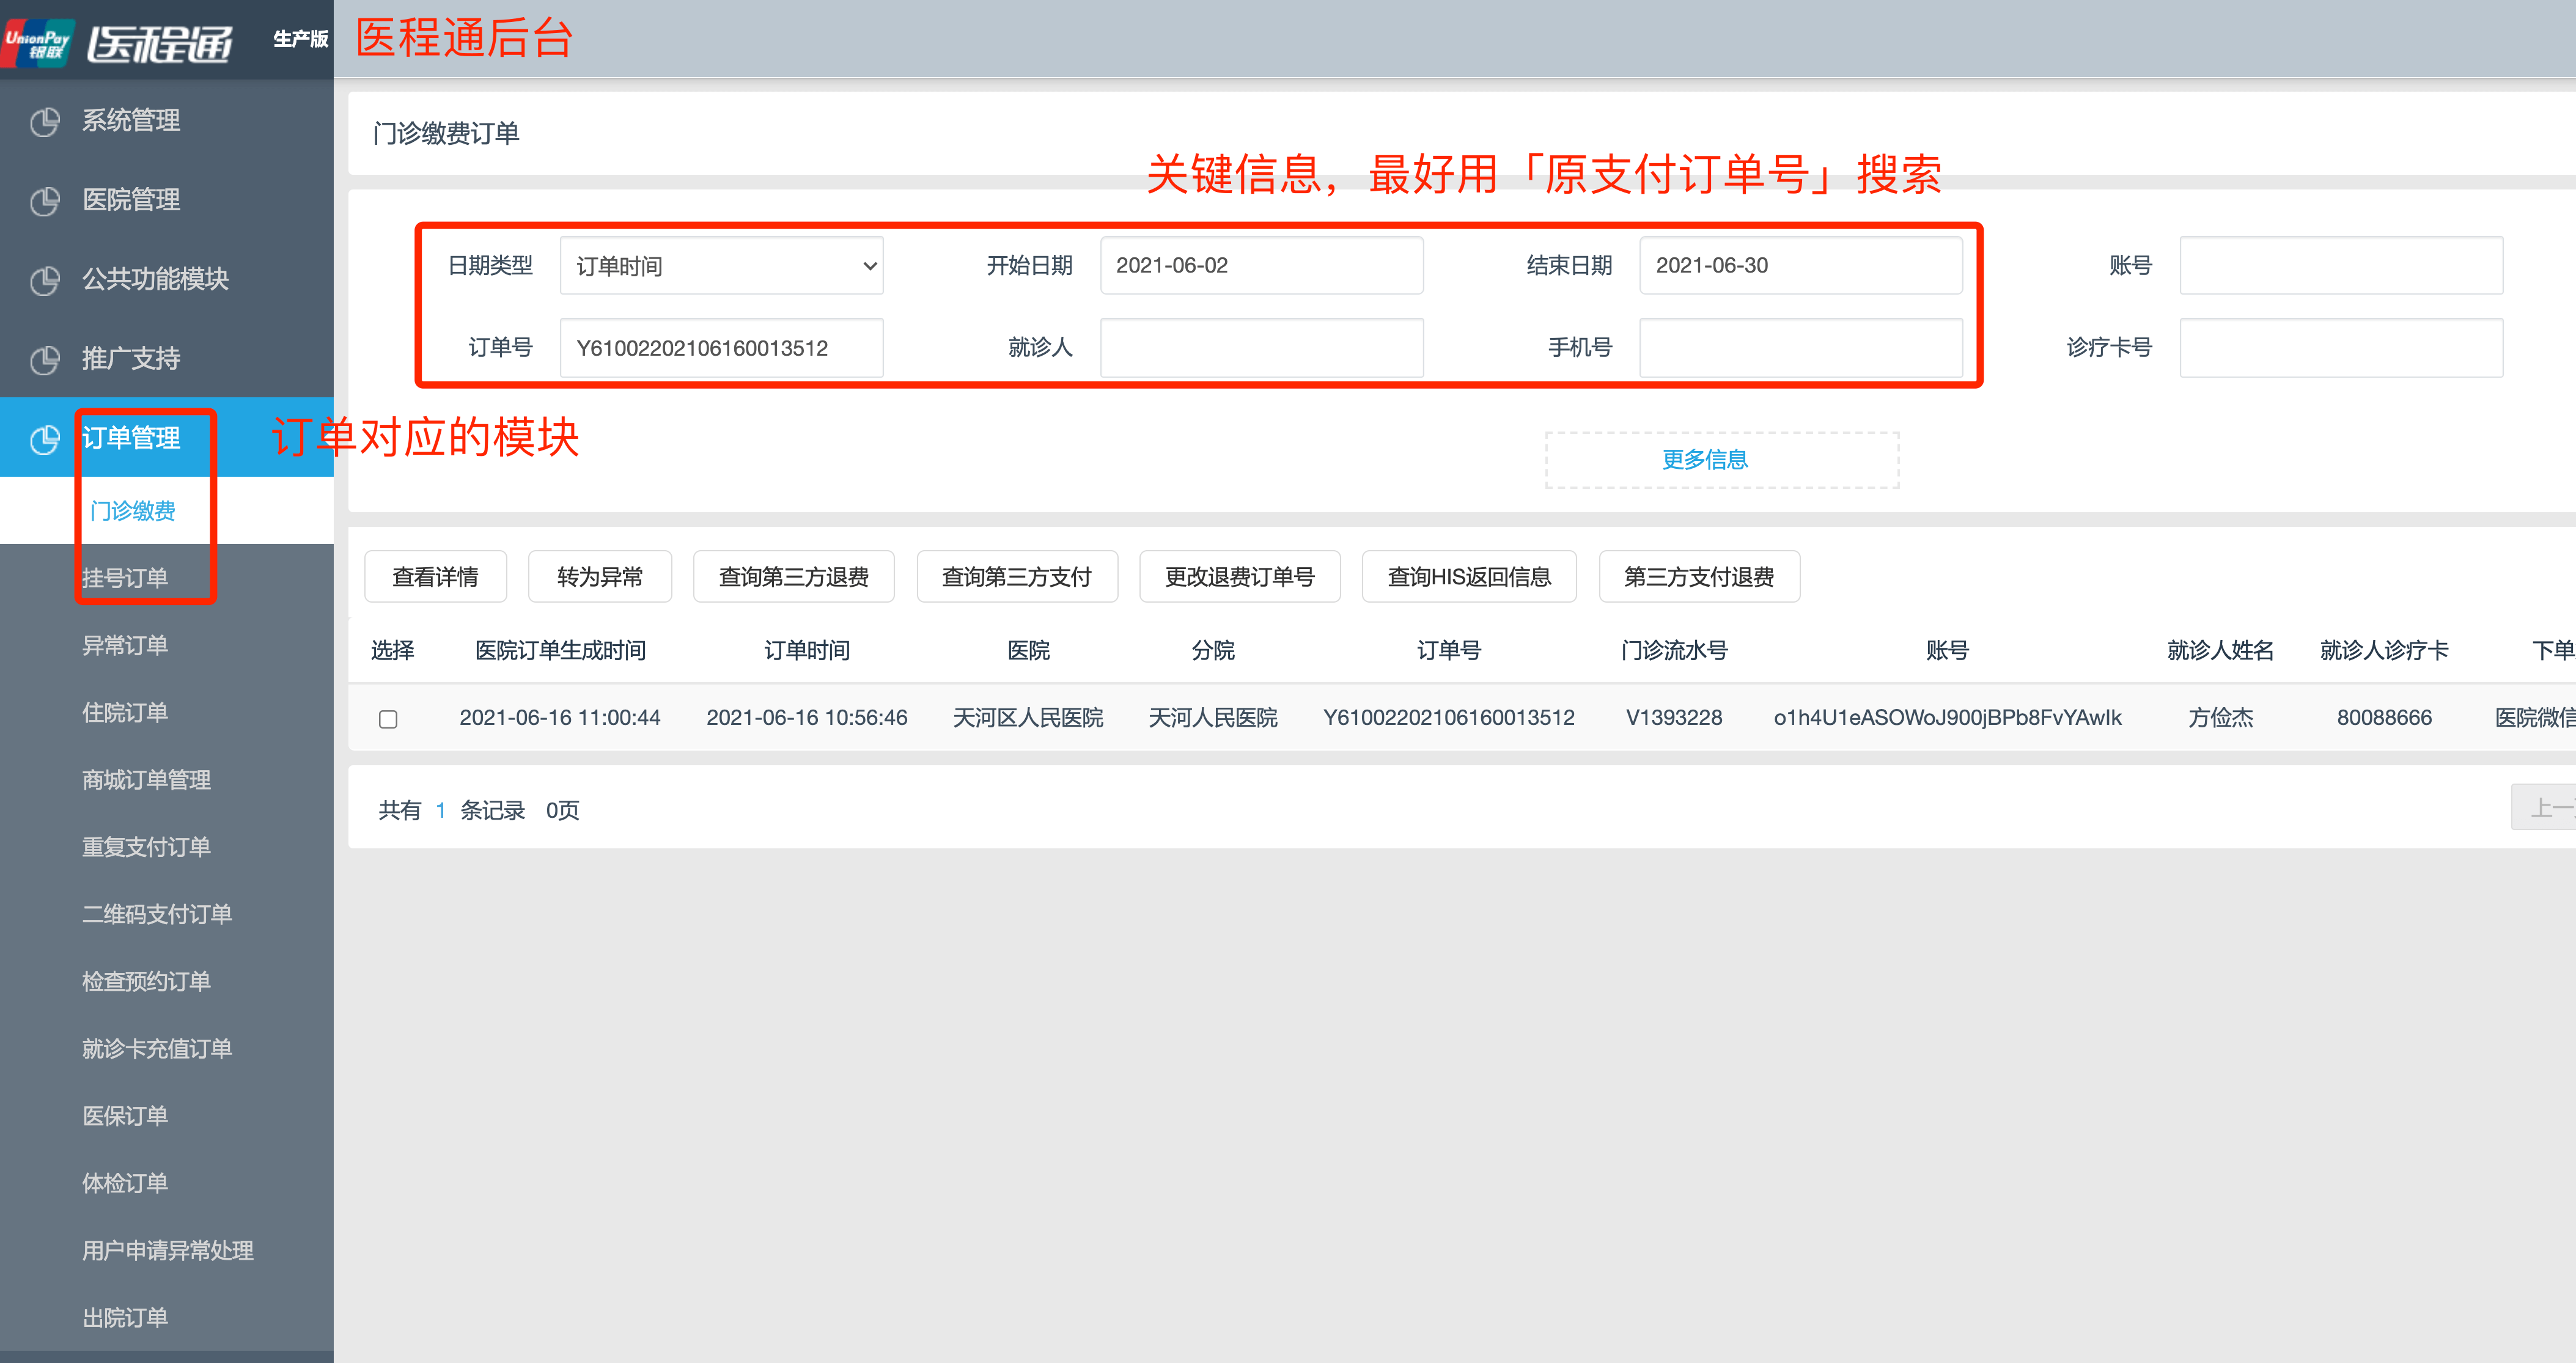Focus the 开始日期 date field

(x=1261, y=266)
